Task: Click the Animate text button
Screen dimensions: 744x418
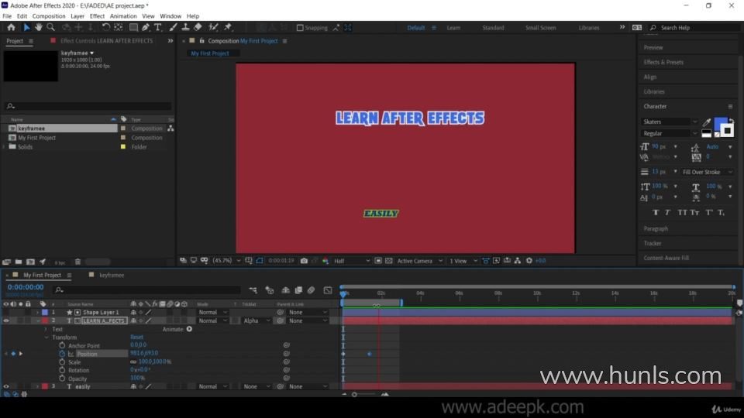Action: [x=189, y=329]
